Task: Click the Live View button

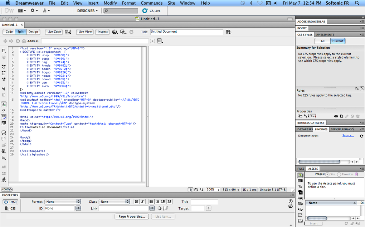Action: click(85, 32)
